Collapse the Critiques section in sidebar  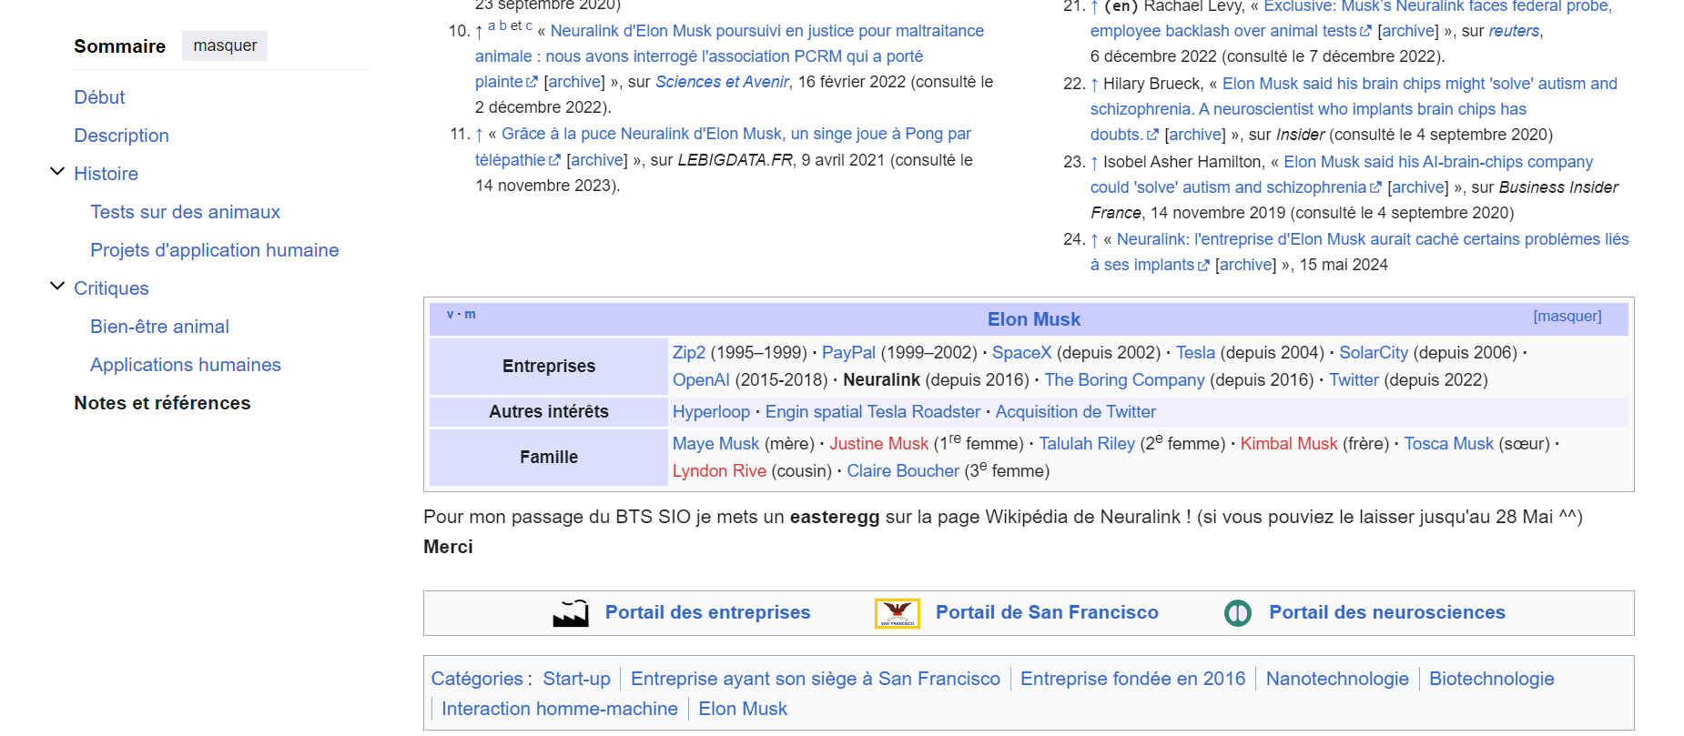coord(57,287)
